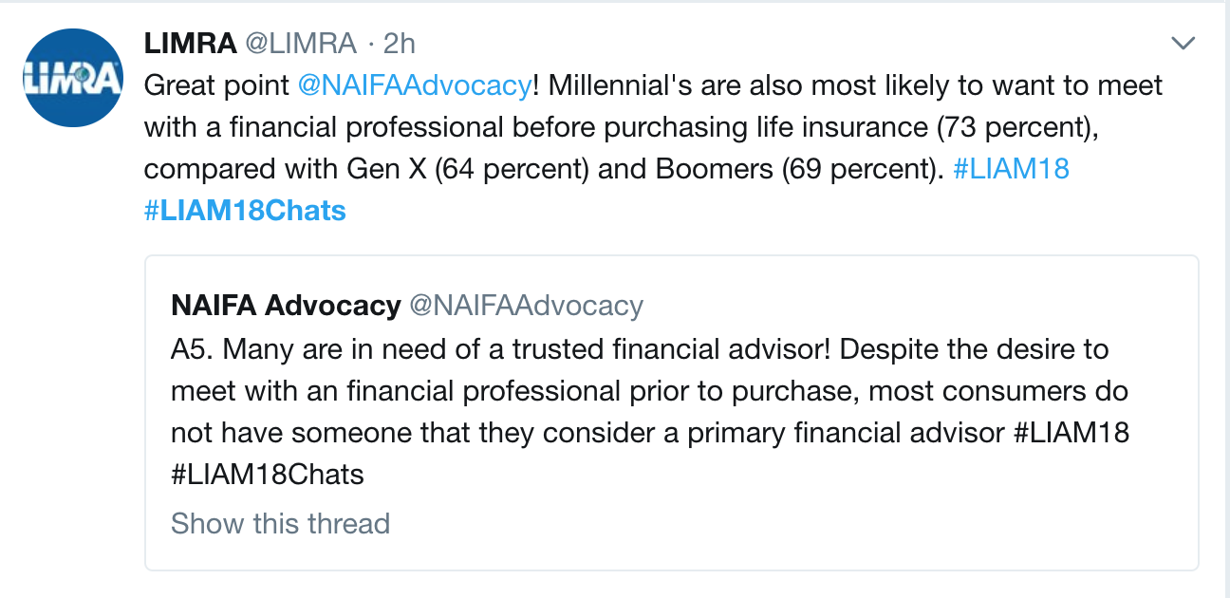This screenshot has height=598, width=1230.
Task: Open the blue #LIAM18 hashtag in LIMRA's tweet
Action: (x=1011, y=168)
